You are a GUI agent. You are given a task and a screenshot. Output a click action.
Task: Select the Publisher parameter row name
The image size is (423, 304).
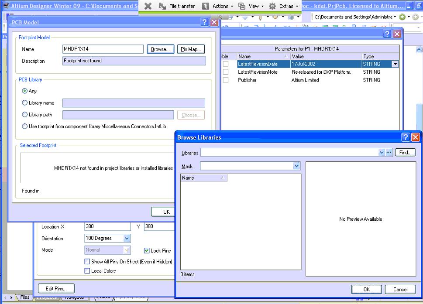(247, 80)
